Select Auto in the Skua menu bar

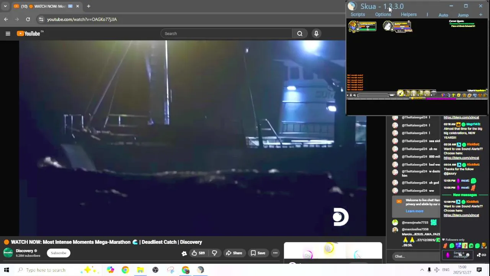click(x=443, y=15)
